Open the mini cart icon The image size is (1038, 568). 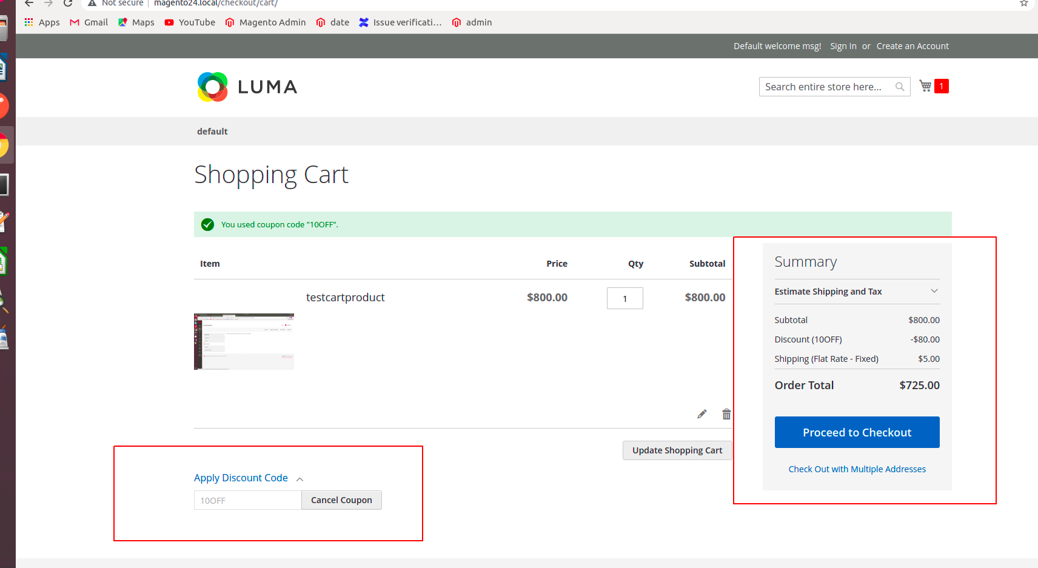pyautogui.click(x=925, y=85)
